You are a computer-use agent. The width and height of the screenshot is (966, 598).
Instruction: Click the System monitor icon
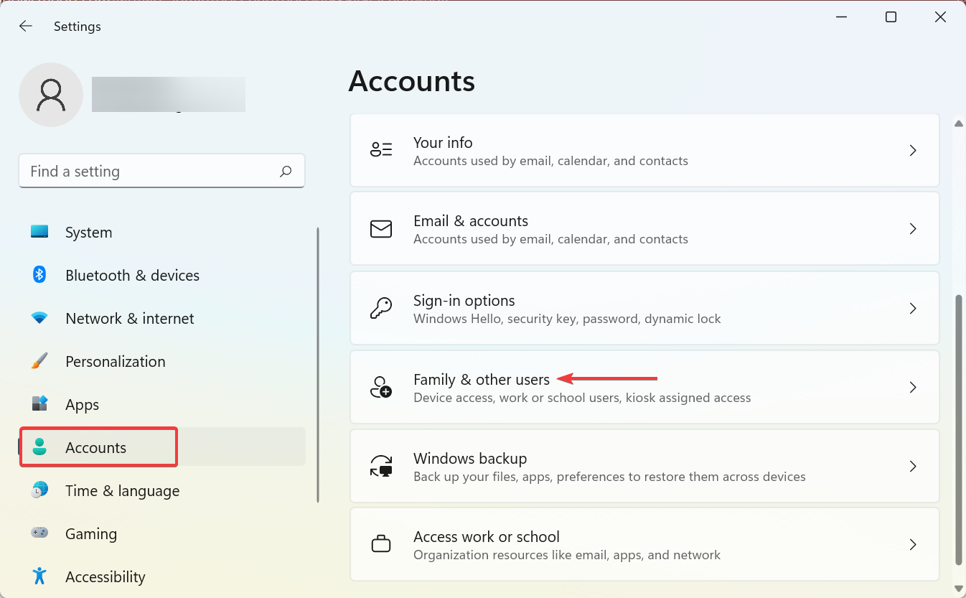click(x=39, y=232)
